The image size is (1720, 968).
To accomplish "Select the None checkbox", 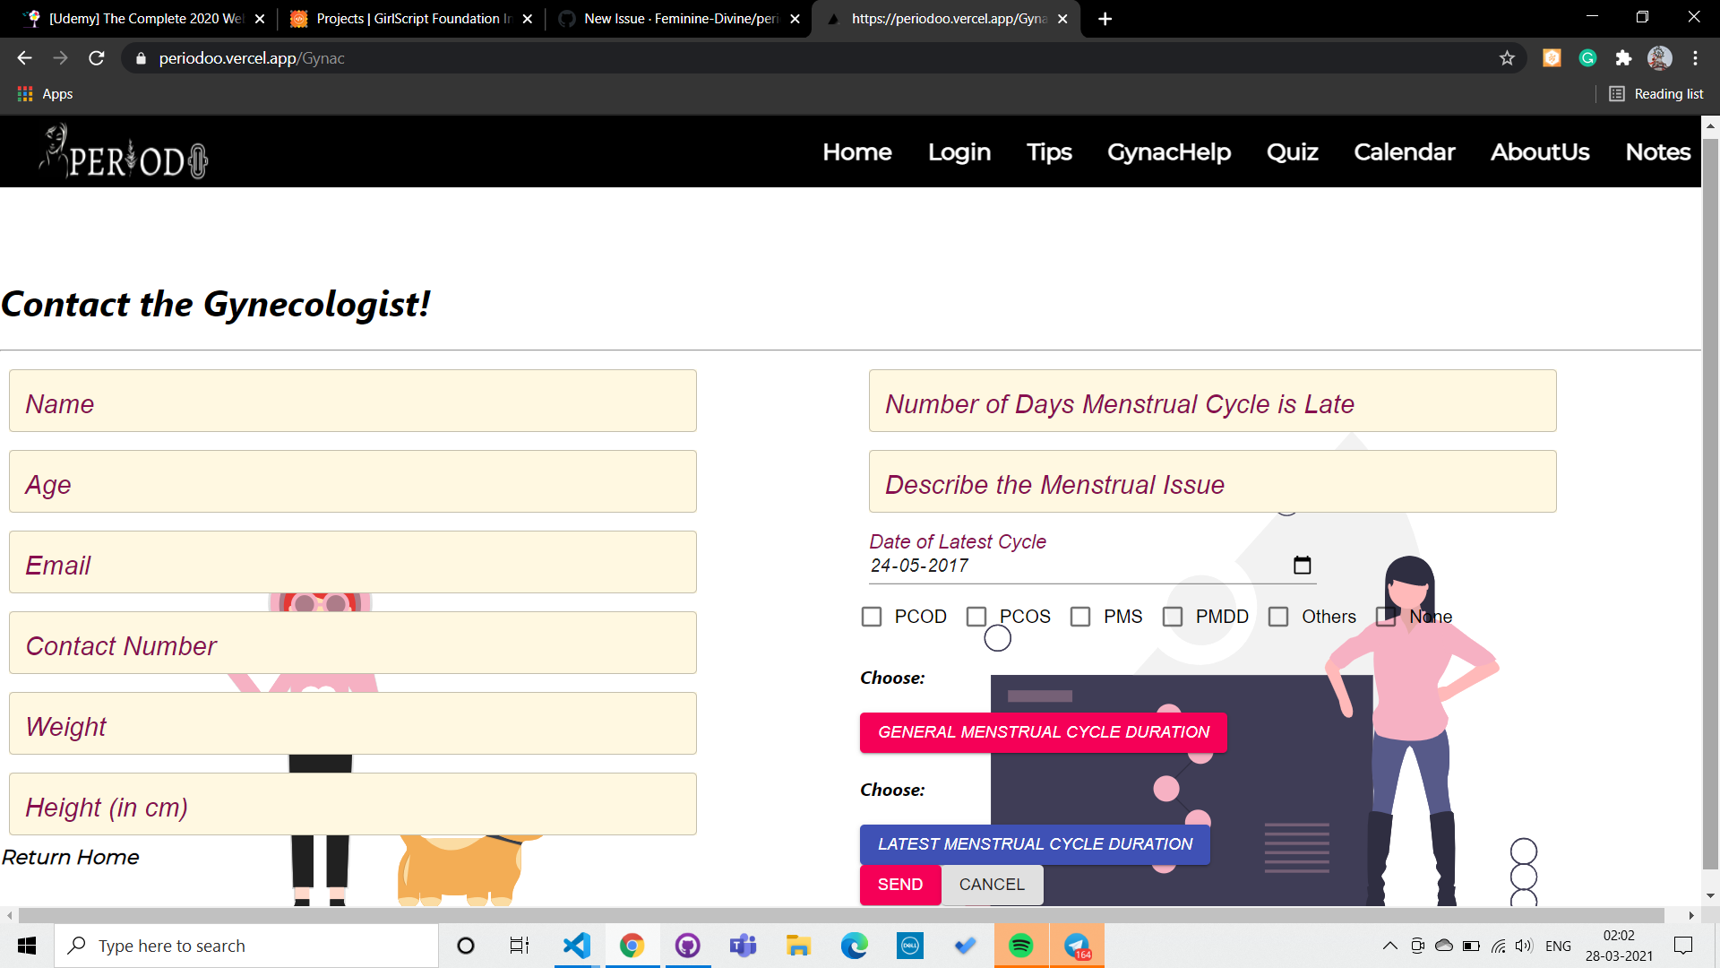I will 1388,617.
